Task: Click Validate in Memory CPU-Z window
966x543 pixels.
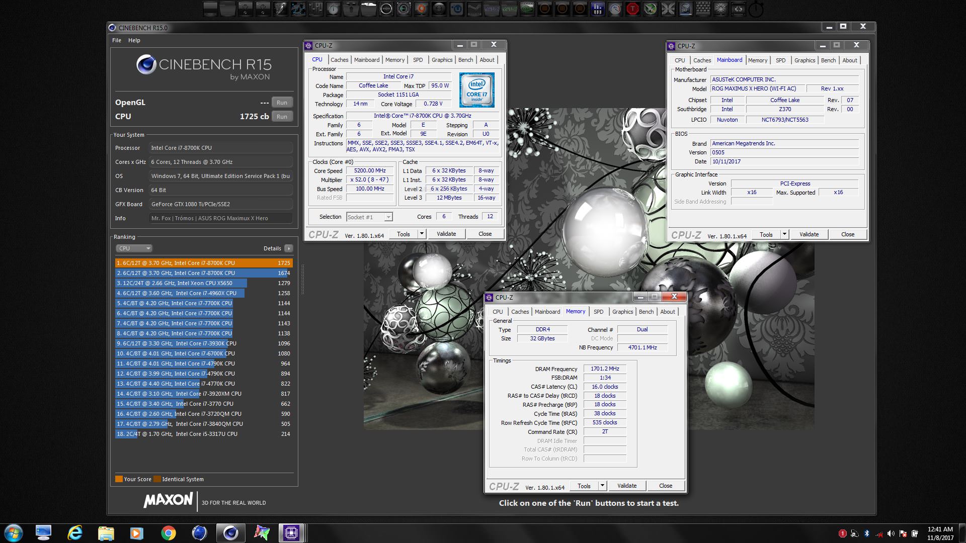Action: [x=627, y=486]
